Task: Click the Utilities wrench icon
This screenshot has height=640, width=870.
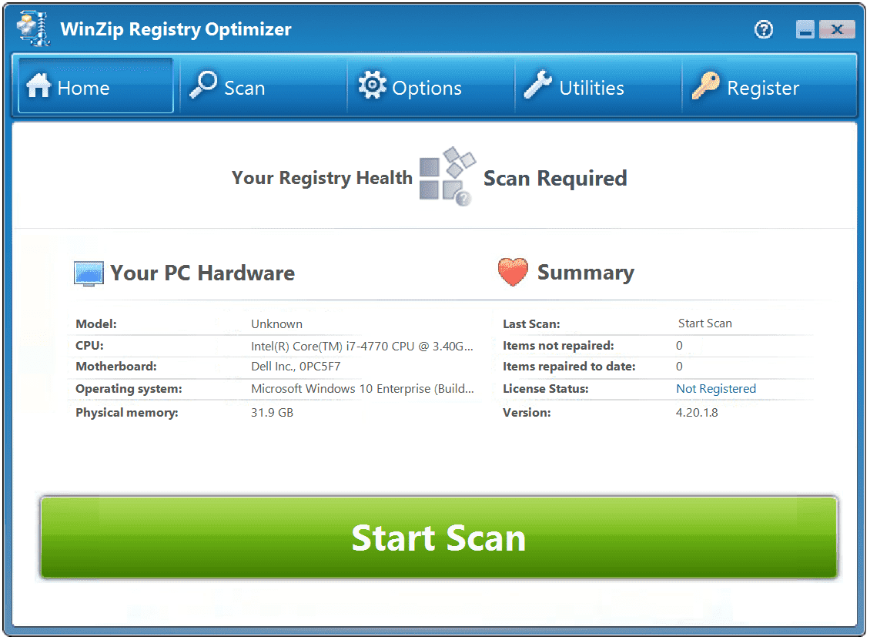Action: click(x=537, y=85)
